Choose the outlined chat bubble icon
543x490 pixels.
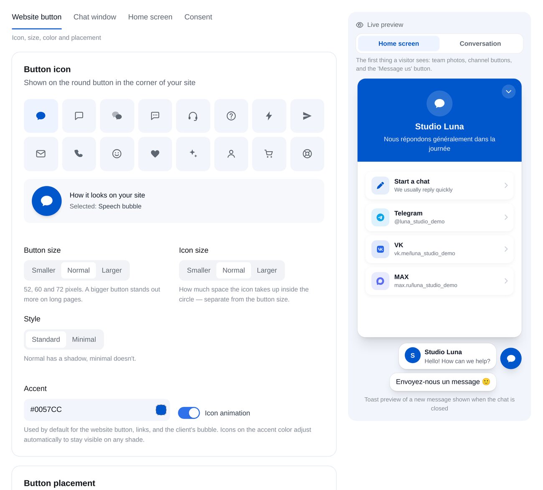[79, 116]
